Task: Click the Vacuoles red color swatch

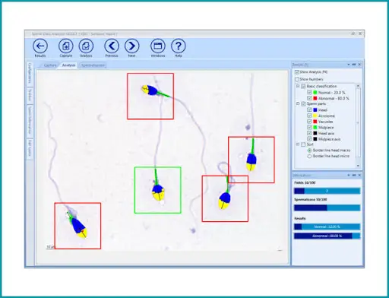Action: pyautogui.click(x=315, y=122)
